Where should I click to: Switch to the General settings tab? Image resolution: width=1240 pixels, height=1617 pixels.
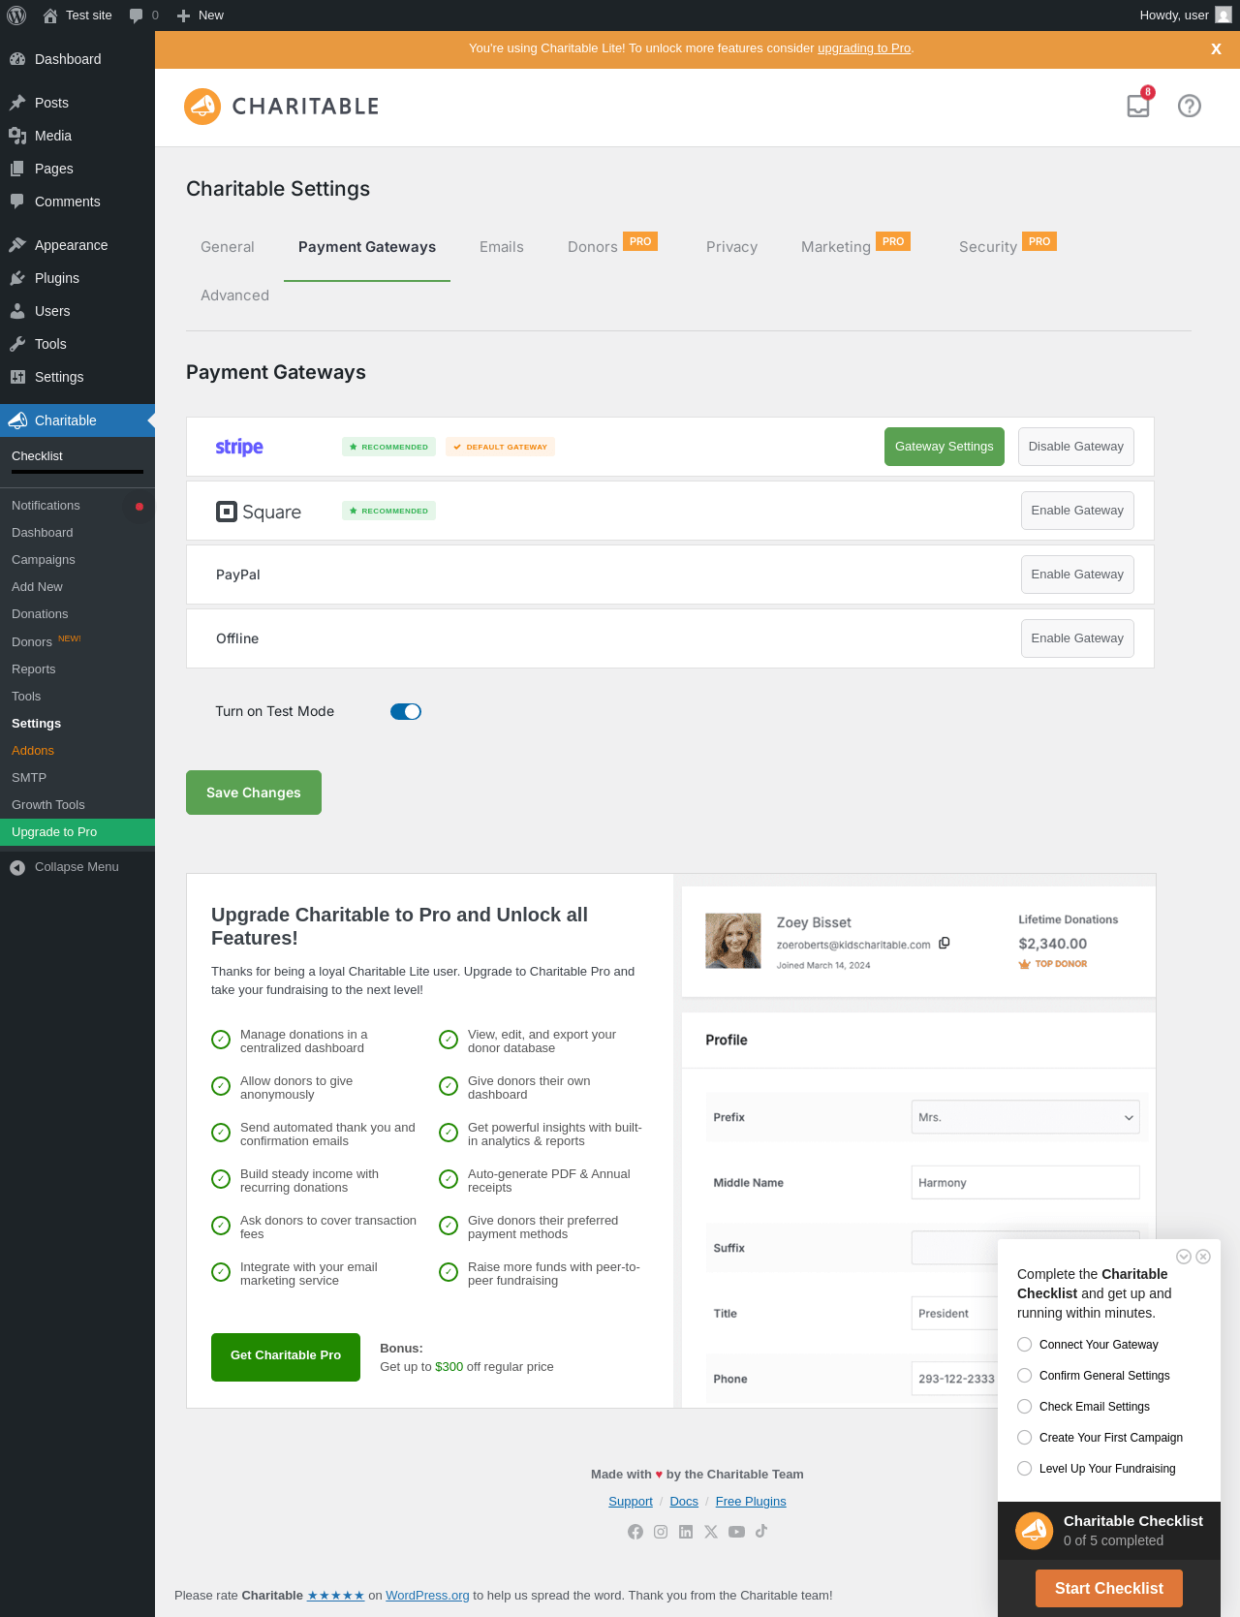point(228,247)
